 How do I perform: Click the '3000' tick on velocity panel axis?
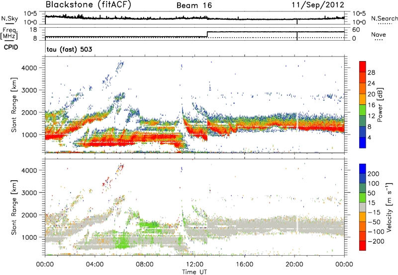pos(29,193)
